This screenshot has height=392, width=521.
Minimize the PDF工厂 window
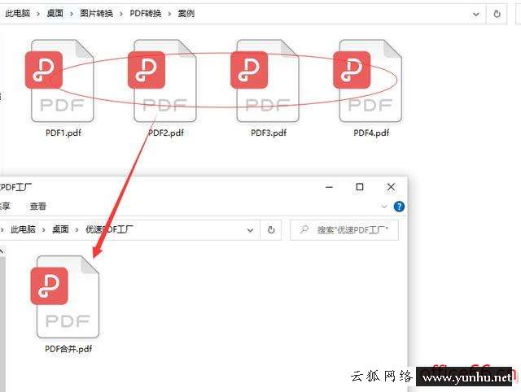click(329, 187)
